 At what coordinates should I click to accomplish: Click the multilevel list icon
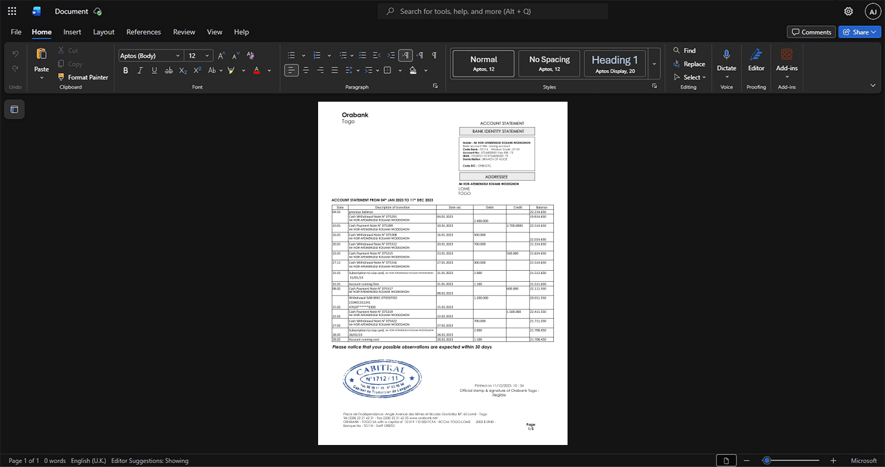coord(342,56)
